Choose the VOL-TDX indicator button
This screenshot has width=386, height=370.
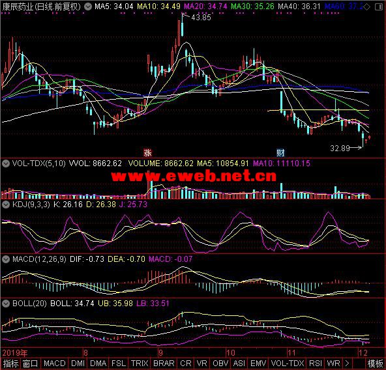[288, 363]
